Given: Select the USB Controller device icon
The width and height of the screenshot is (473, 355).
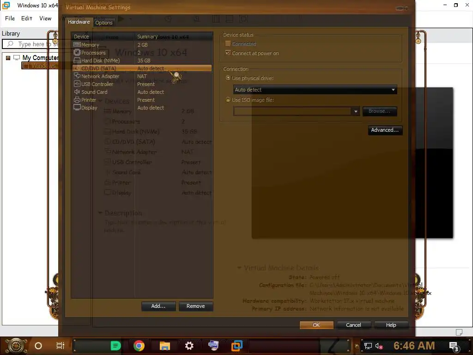Looking at the screenshot, I should 77,84.
